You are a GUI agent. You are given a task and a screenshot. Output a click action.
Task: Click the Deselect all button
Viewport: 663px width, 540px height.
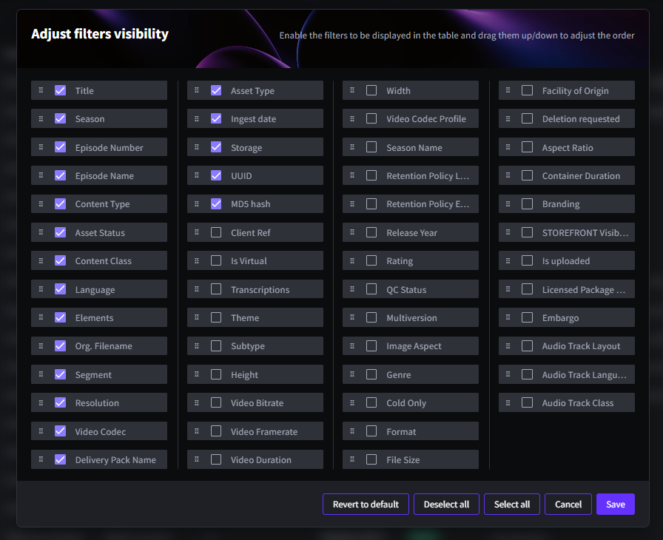tap(446, 504)
